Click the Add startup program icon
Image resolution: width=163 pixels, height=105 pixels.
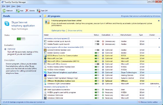click(x=17, y=11)
